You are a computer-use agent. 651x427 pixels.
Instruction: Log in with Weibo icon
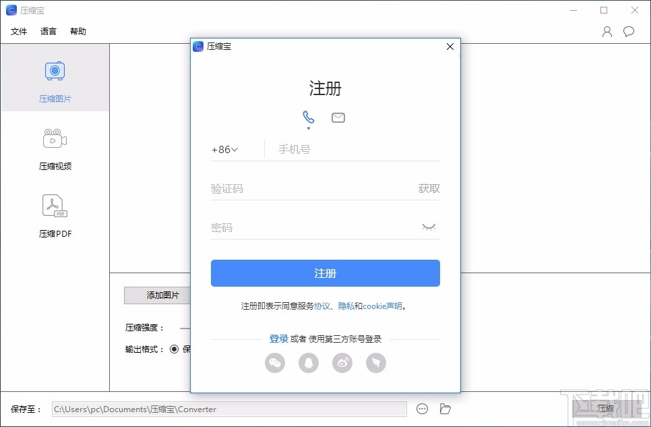342,363
